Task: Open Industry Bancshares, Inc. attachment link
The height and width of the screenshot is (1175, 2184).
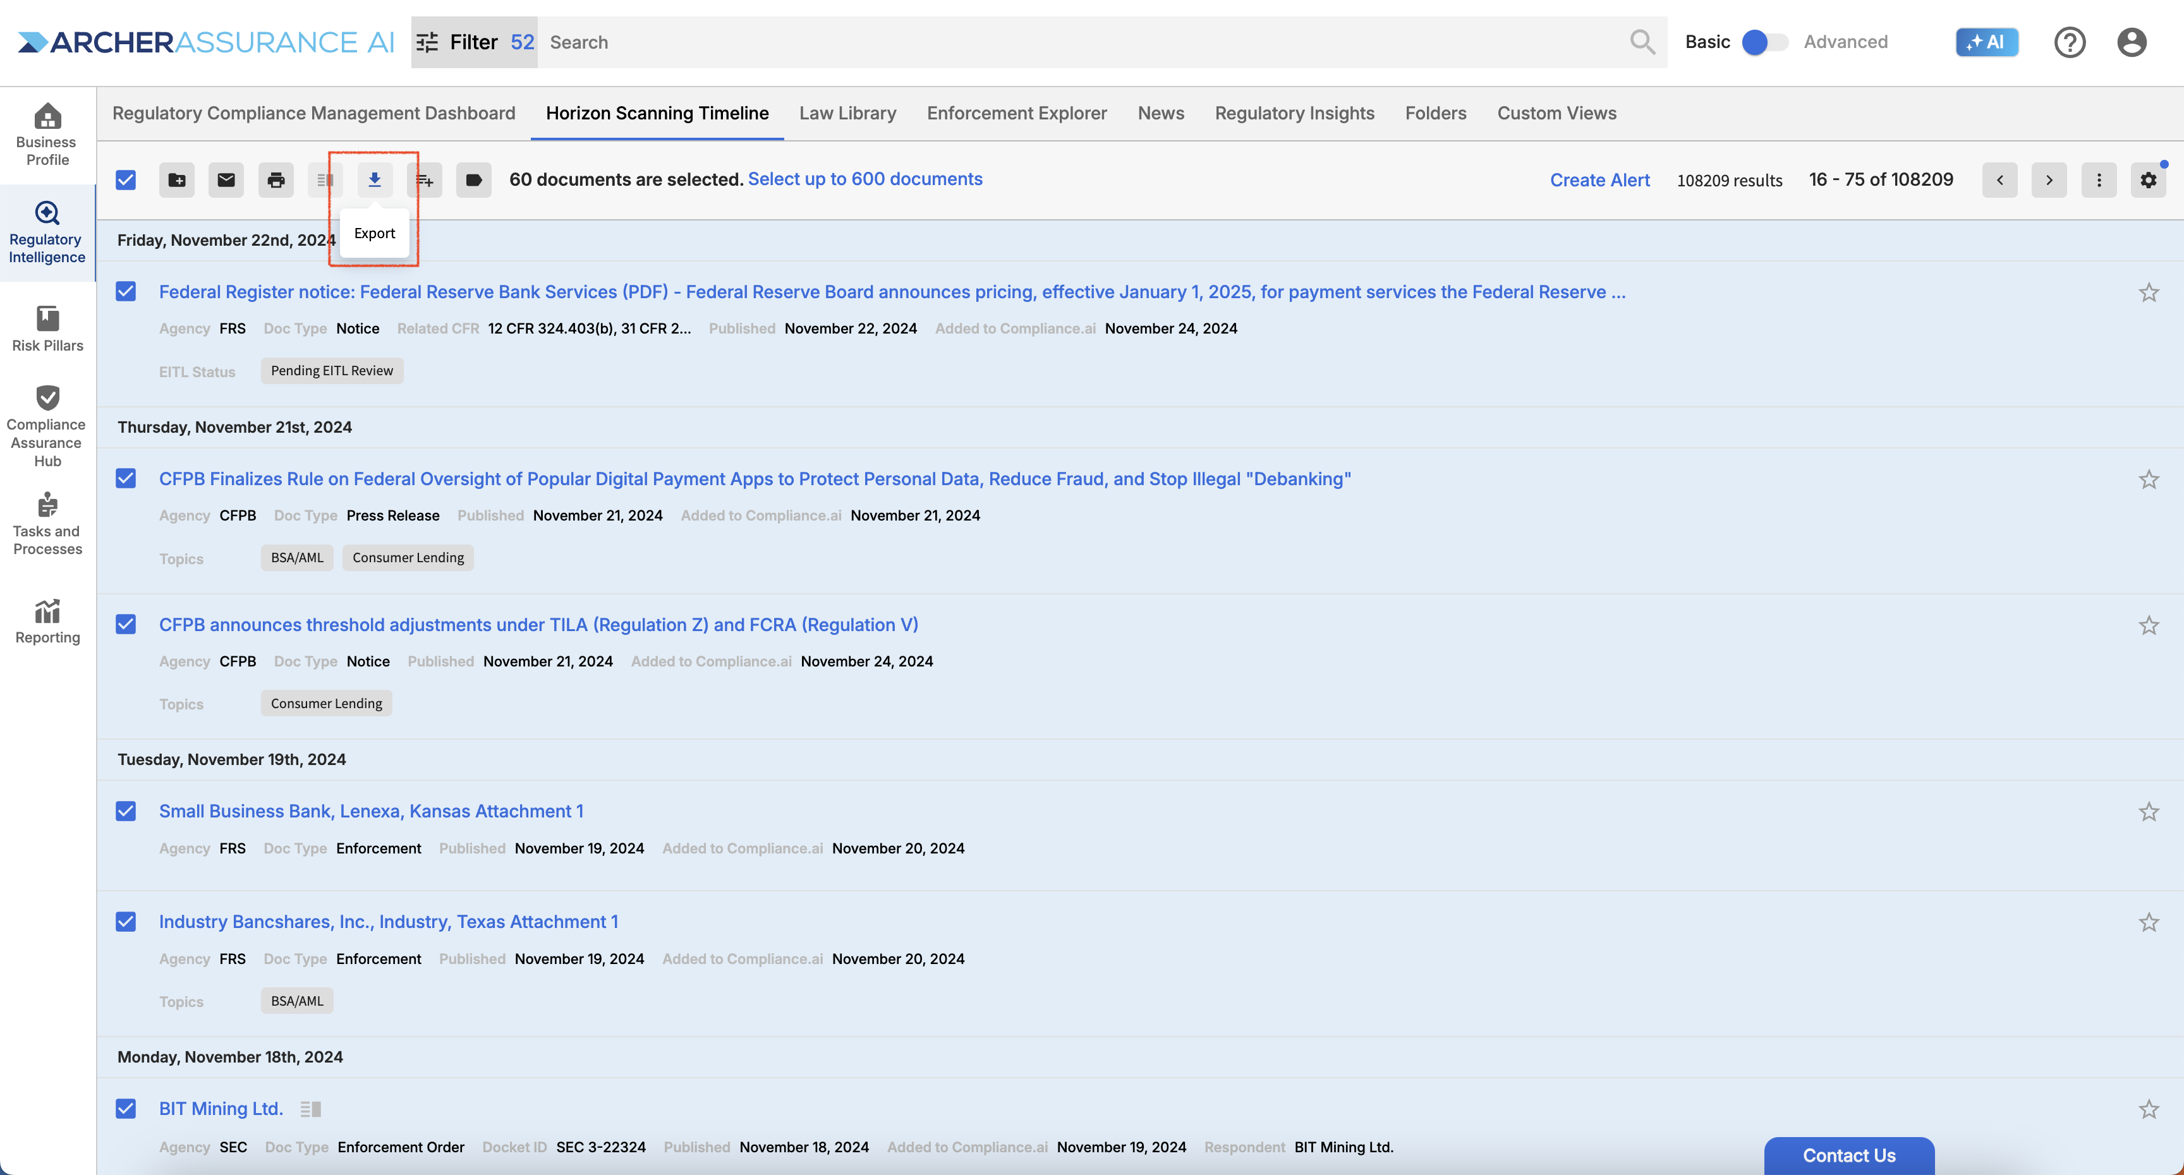Action: coord(388,922)
